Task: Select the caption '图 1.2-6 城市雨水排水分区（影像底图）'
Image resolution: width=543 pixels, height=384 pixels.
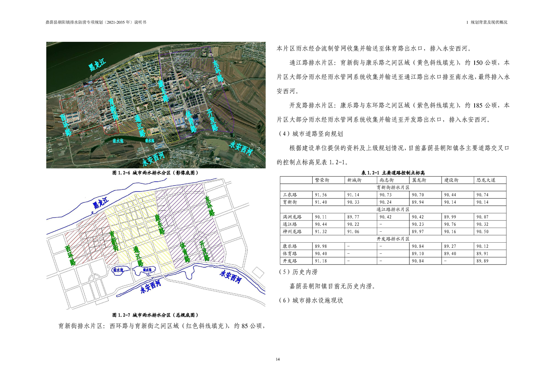Action: 156,173
